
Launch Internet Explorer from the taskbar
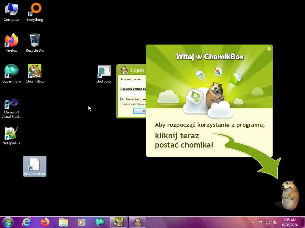click(26, 222)
